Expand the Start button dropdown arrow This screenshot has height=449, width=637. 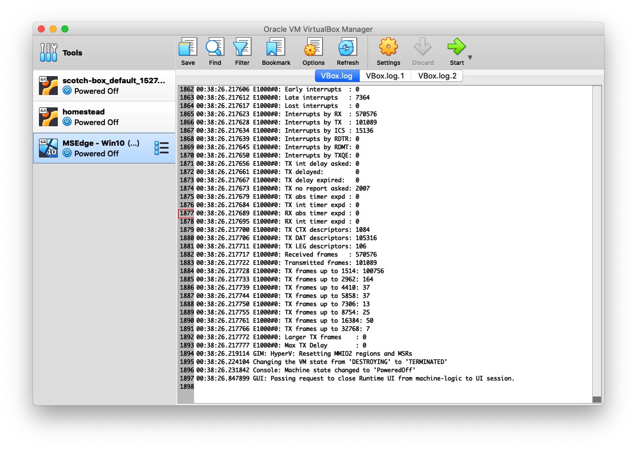click(x=470, y=58)
